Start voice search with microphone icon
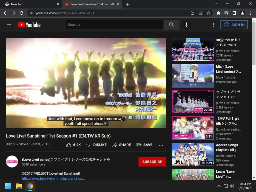Viewport: 256px width, 192px height. 186,25
